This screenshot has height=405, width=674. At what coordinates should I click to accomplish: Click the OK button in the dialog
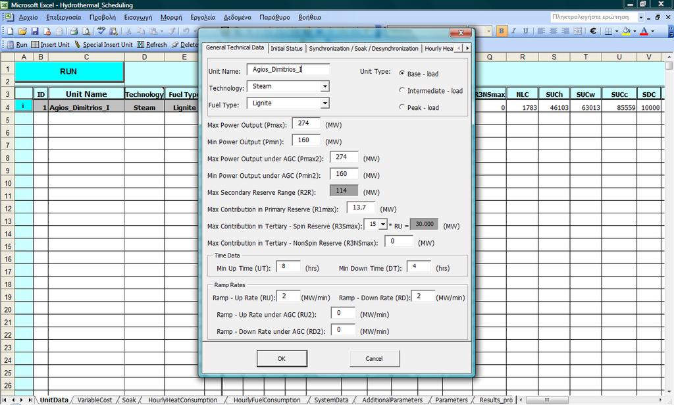[x=282, y=358]
